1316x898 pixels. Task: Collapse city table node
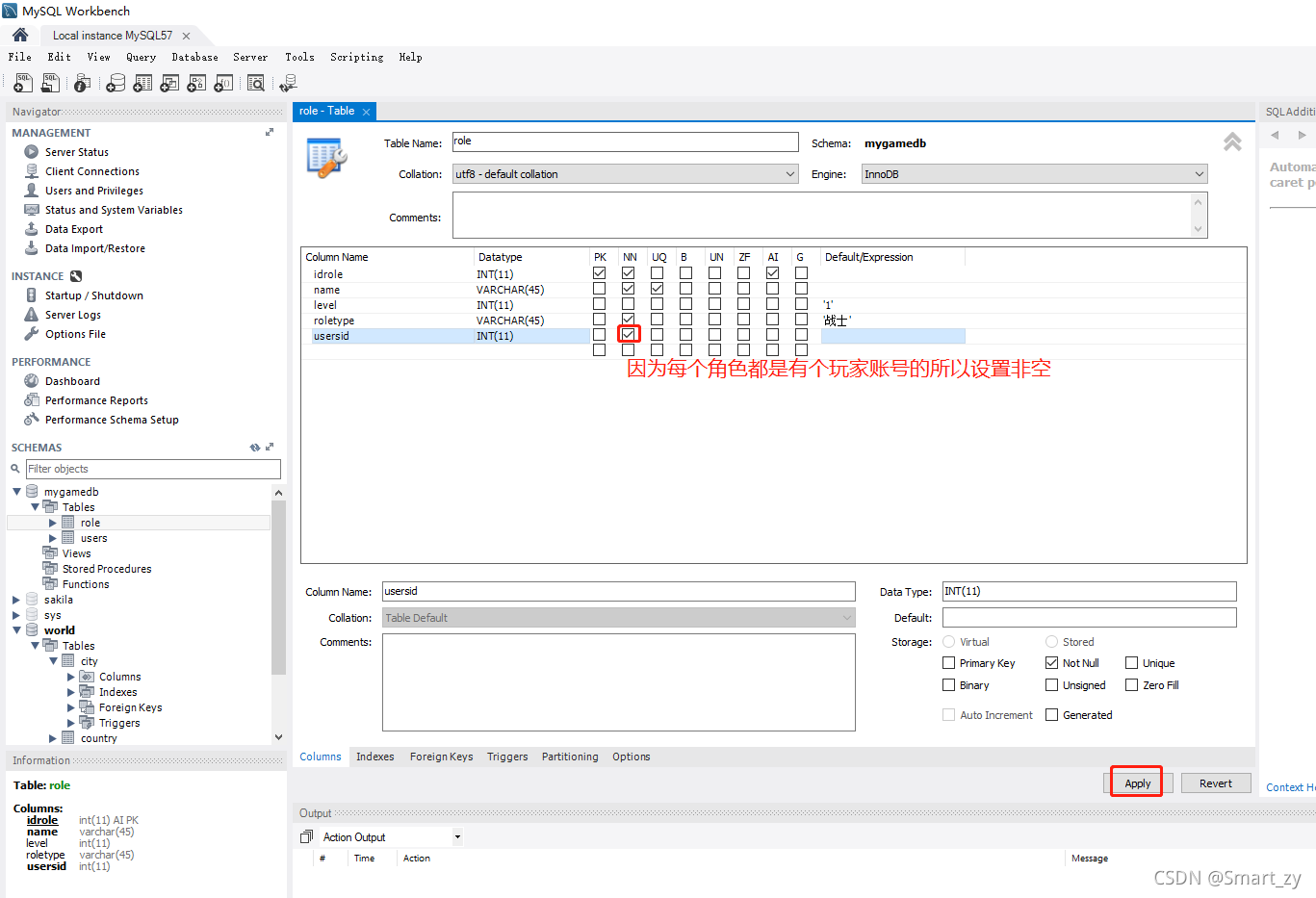tap(53, 661)
